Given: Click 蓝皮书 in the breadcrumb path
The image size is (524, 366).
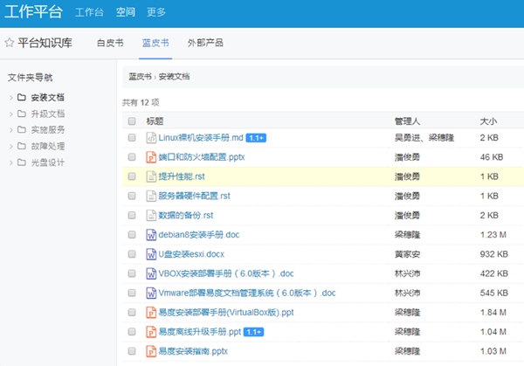Looking at the screenshot, I should 140,77.
